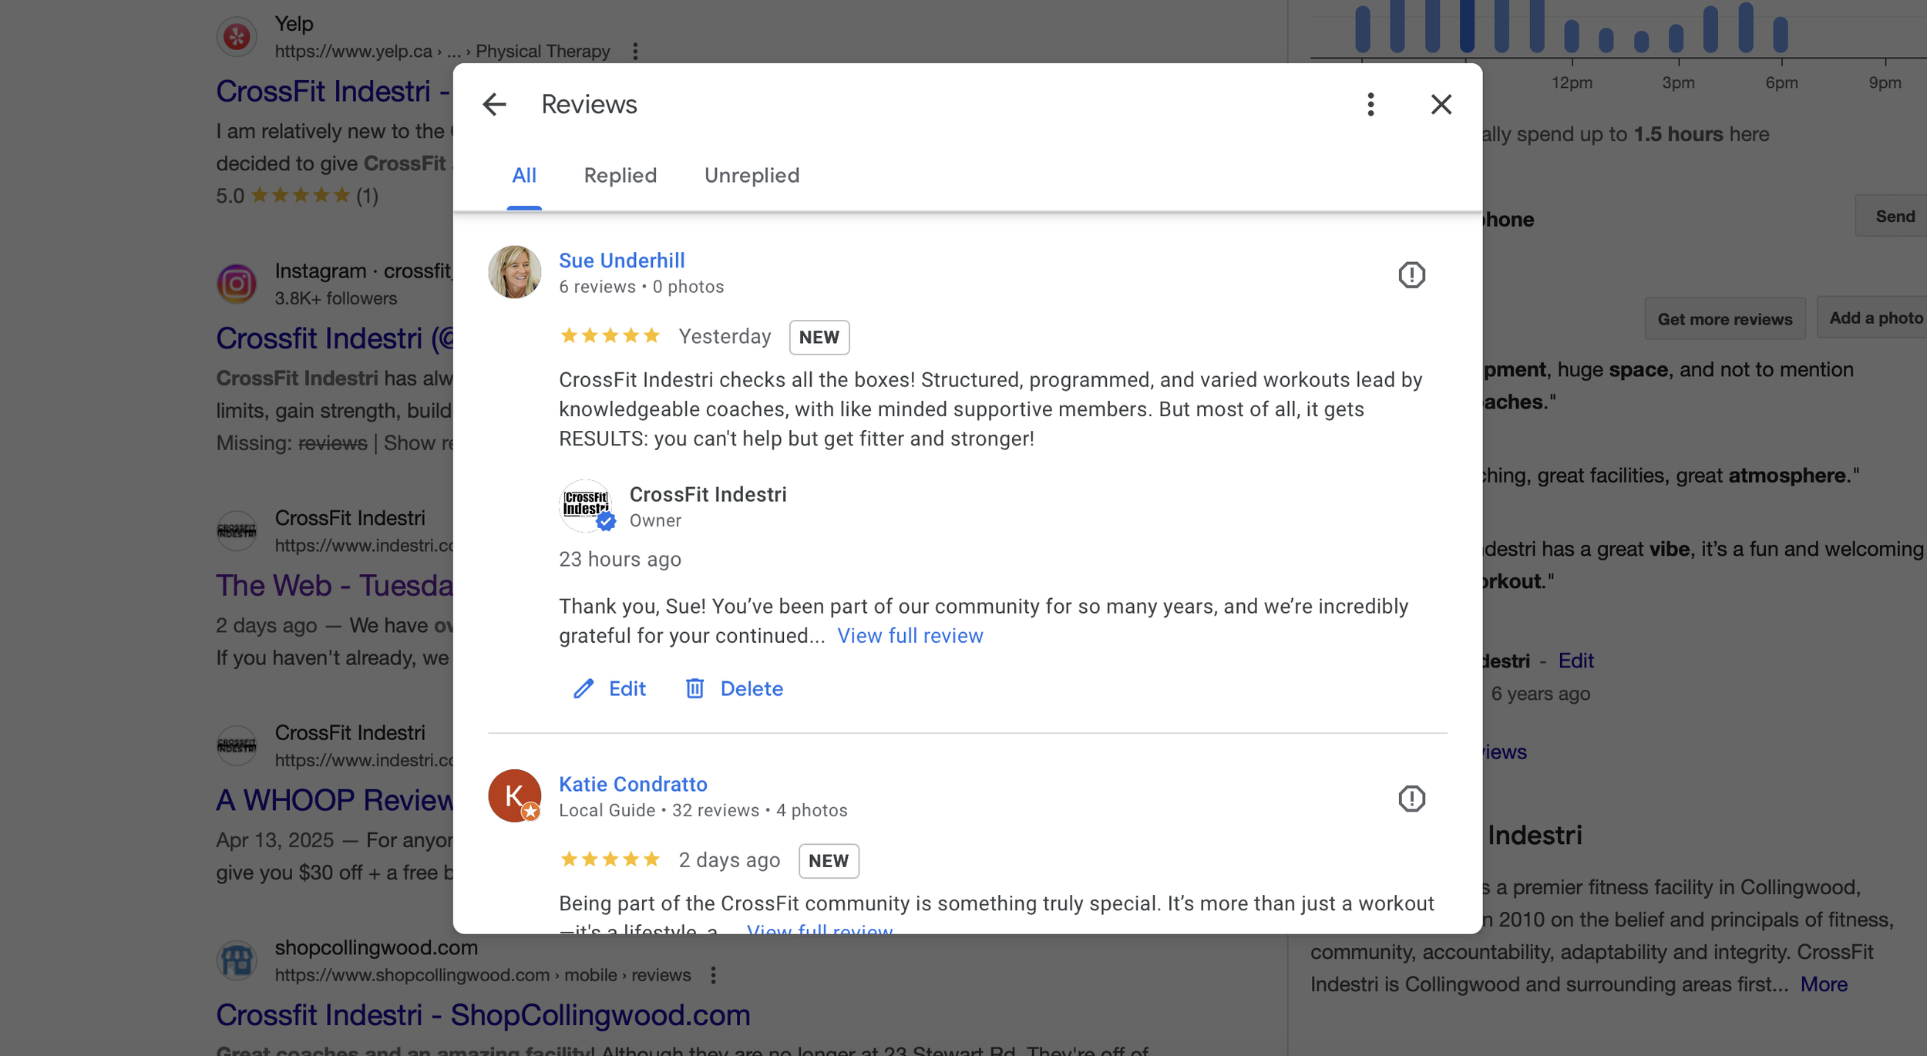
Task: Open Crossfit Indestri - ShopCollingwood.com result
Action: [483, 1015]
